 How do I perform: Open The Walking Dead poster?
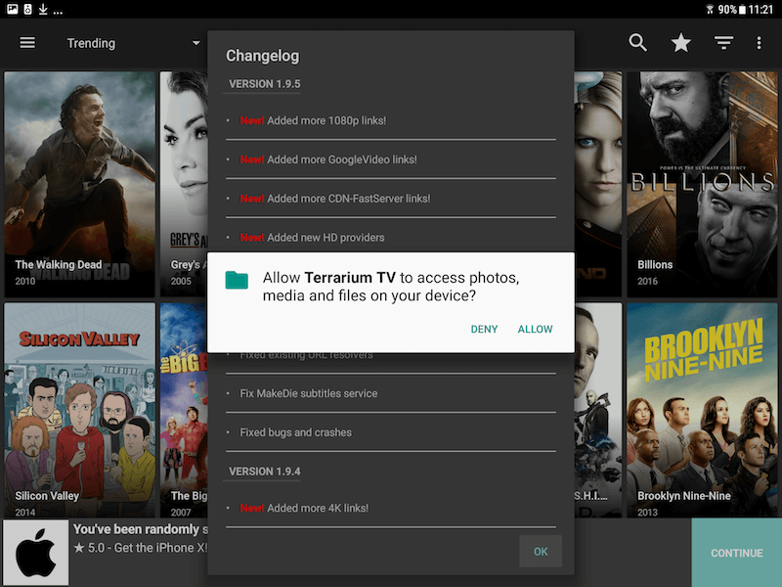click(x=80, y=184)
